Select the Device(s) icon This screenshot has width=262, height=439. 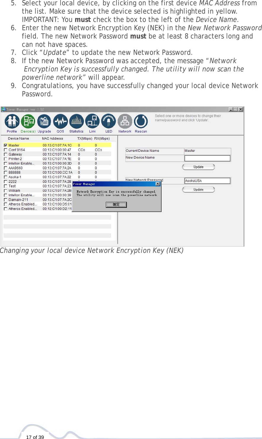click(x=28, y=121)
